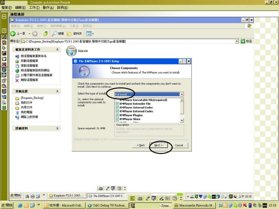Click the green Back arrow in Explorer toolbar

pyautogui.click(x=13, y=33)
